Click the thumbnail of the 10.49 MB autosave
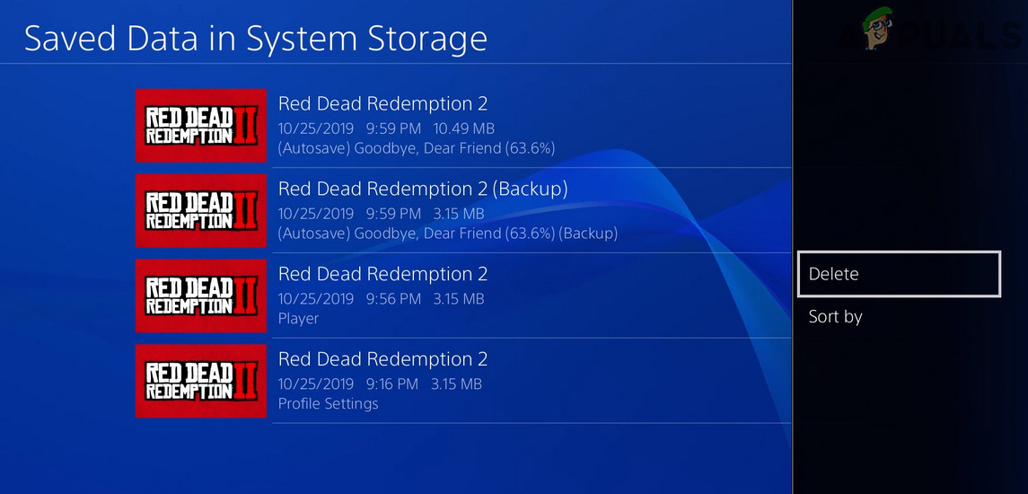 [x=201, y=126]
